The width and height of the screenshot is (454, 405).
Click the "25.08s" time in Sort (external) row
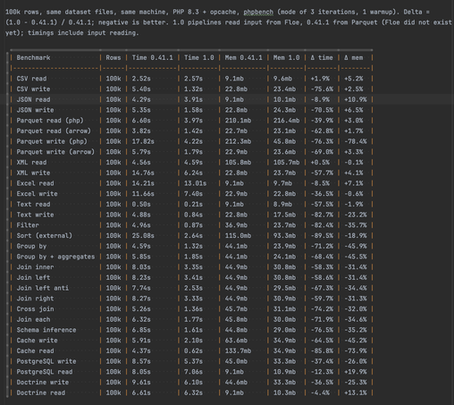pos(143,235)
